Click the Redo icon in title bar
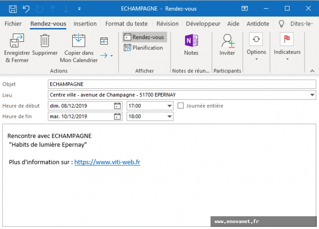The width and height of the screenshot is (319, 229). tap(39, 9)
